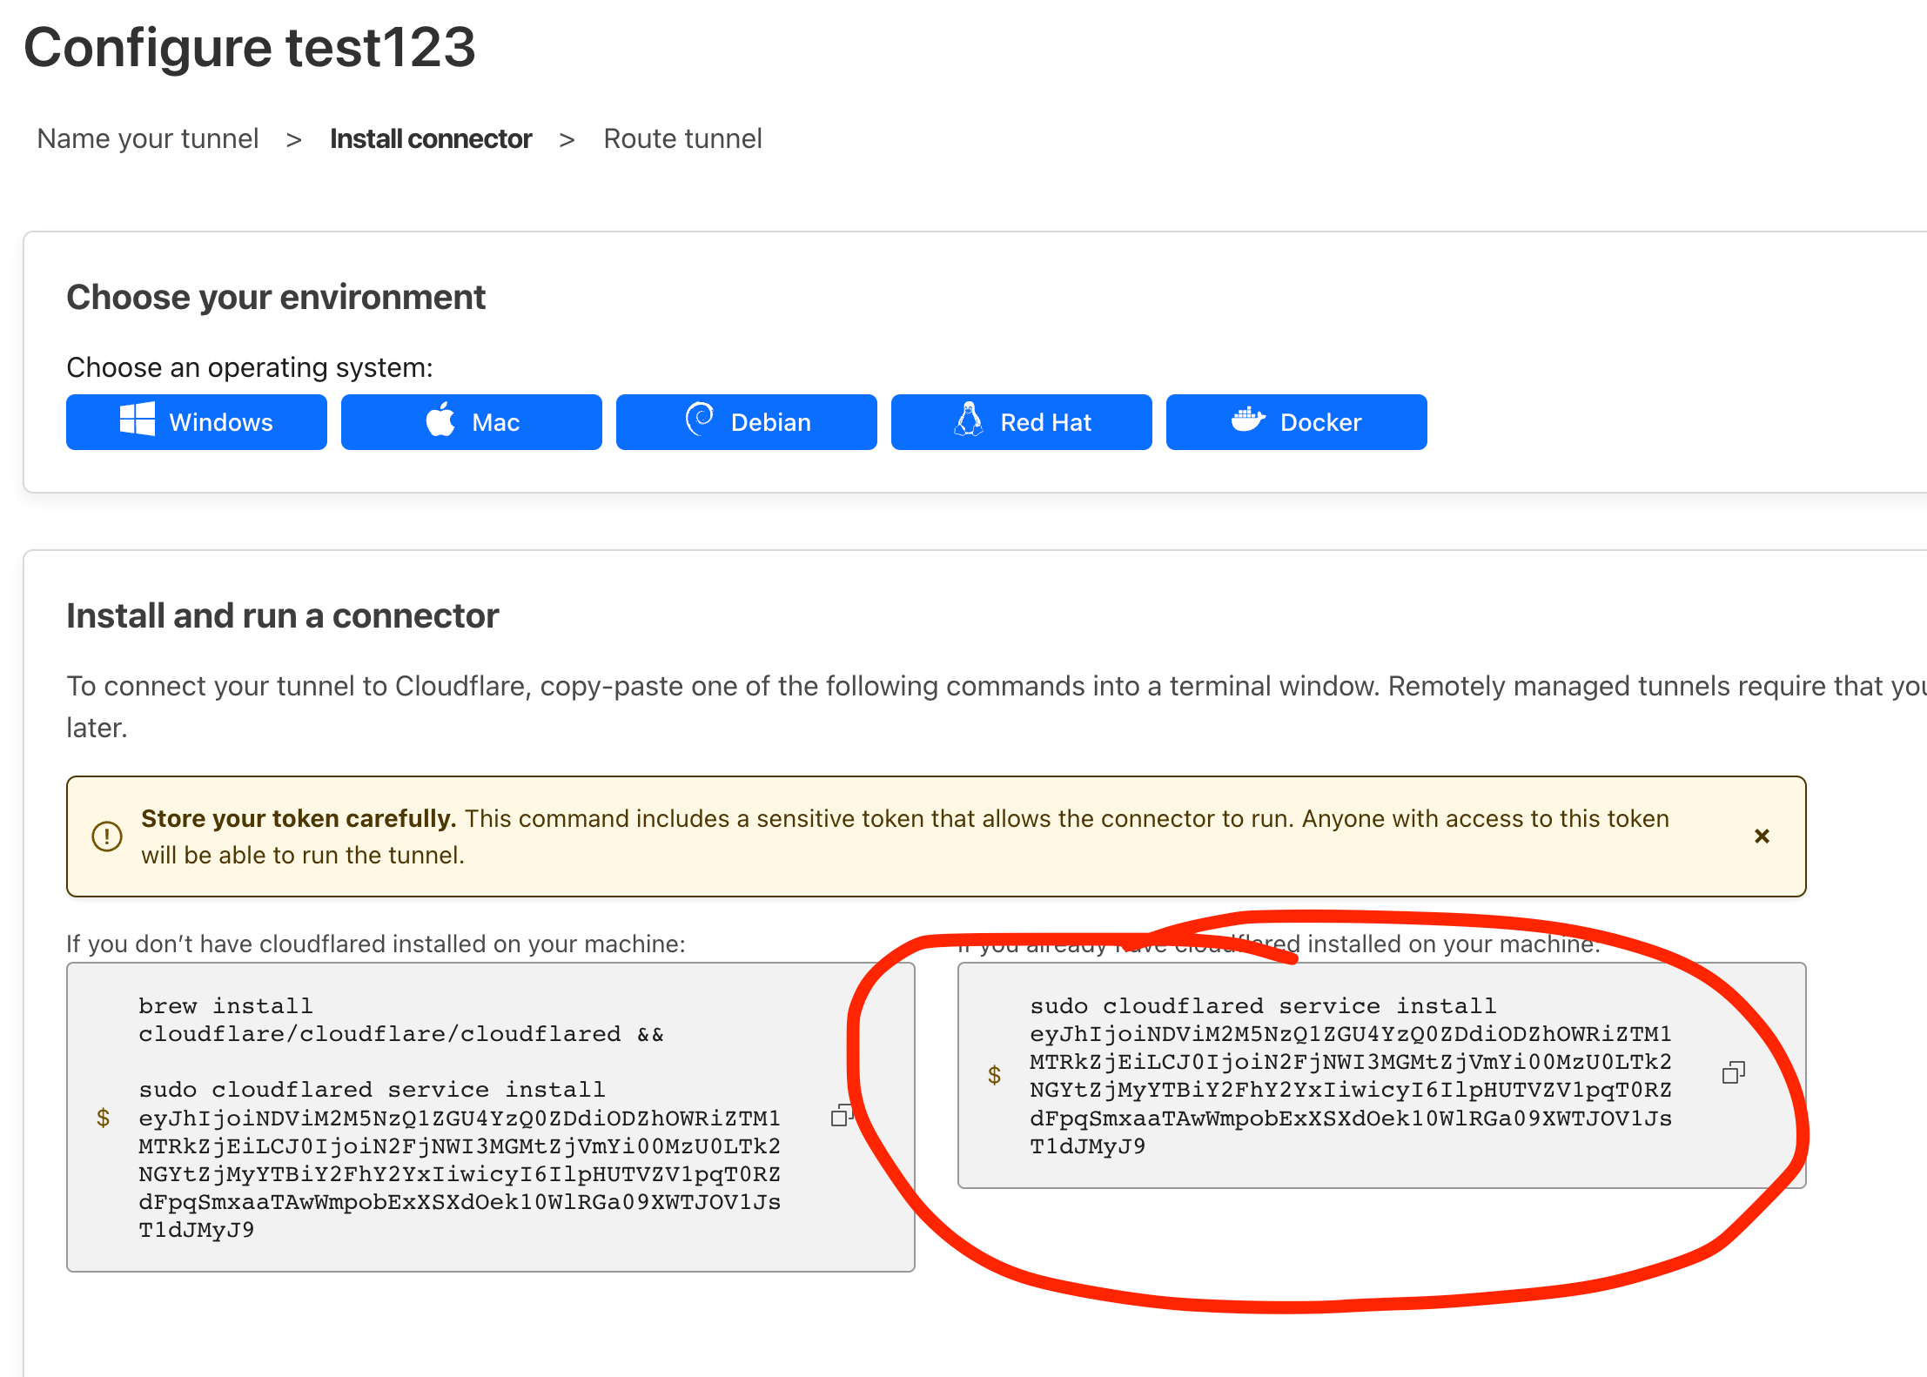Go to the Name your tunnel step
The width and height of the screenshot is (1927, 1377).
(148, 139)
